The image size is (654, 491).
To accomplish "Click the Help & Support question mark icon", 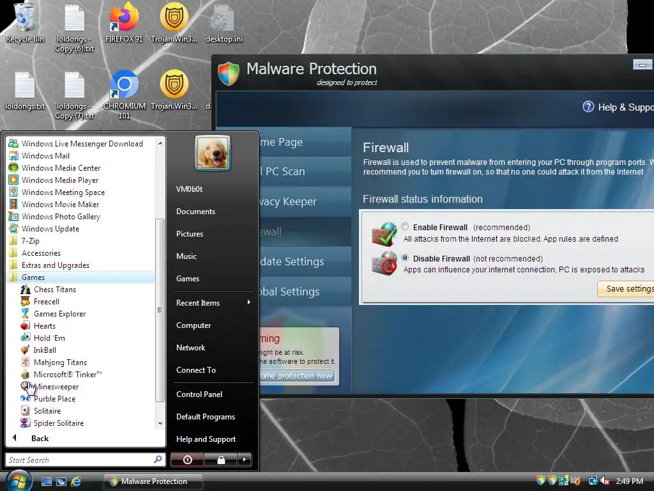I will (x=588, y=107).
